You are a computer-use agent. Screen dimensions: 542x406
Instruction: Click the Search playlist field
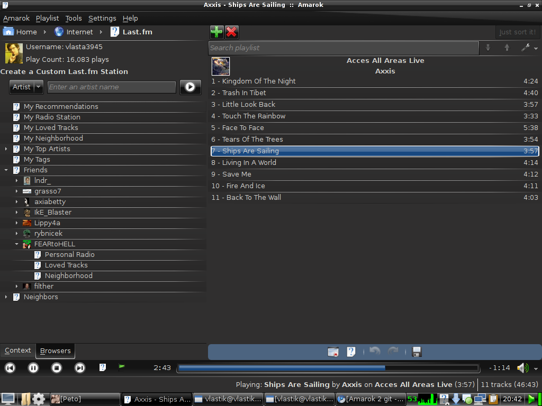pos(344,48)
